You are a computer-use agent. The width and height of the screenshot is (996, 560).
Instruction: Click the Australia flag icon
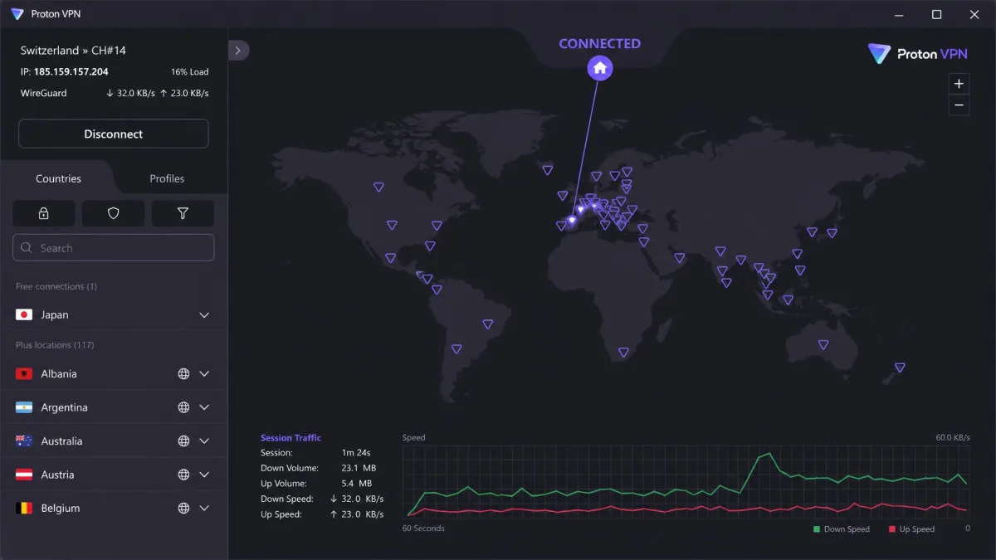click(24, 441)
